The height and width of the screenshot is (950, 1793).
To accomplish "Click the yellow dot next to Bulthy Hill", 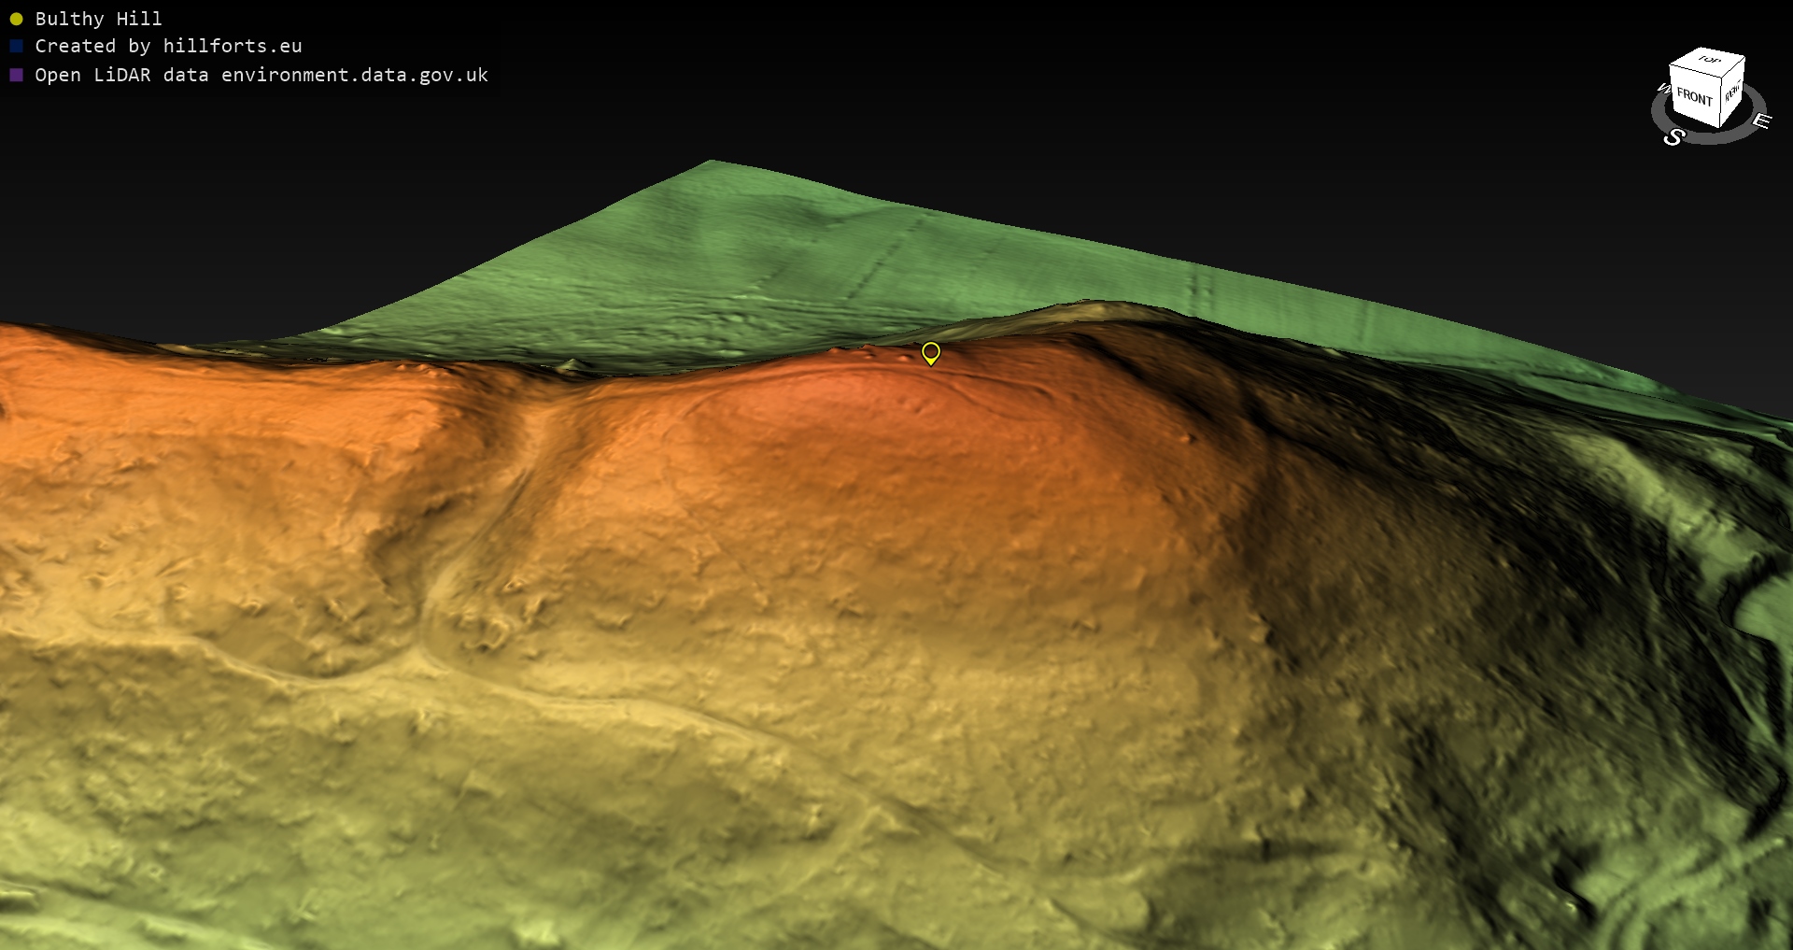I will pyautogui.click(x=16, y=19).
